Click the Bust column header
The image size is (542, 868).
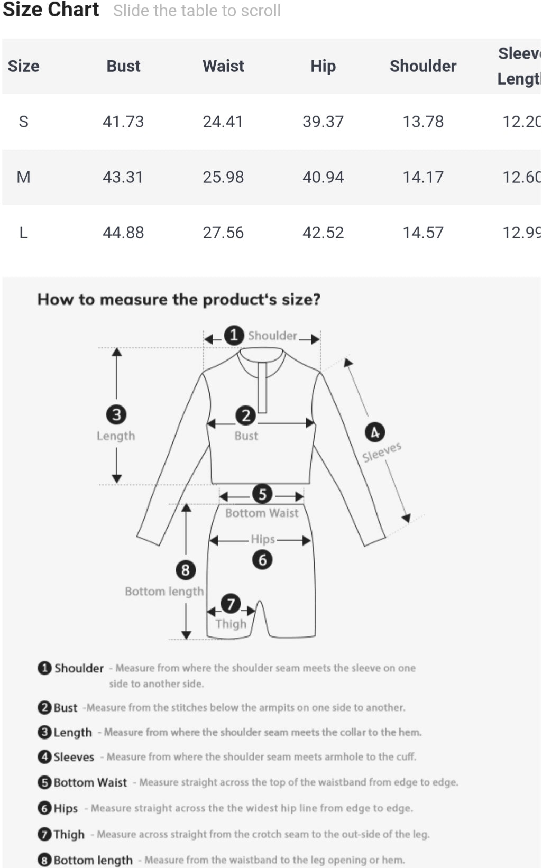[123, 66]
